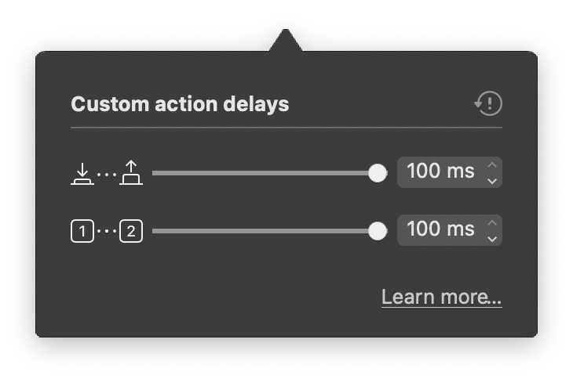Click the Custom action delays heading
Screen dimensions: 573x379
[180, 105]
